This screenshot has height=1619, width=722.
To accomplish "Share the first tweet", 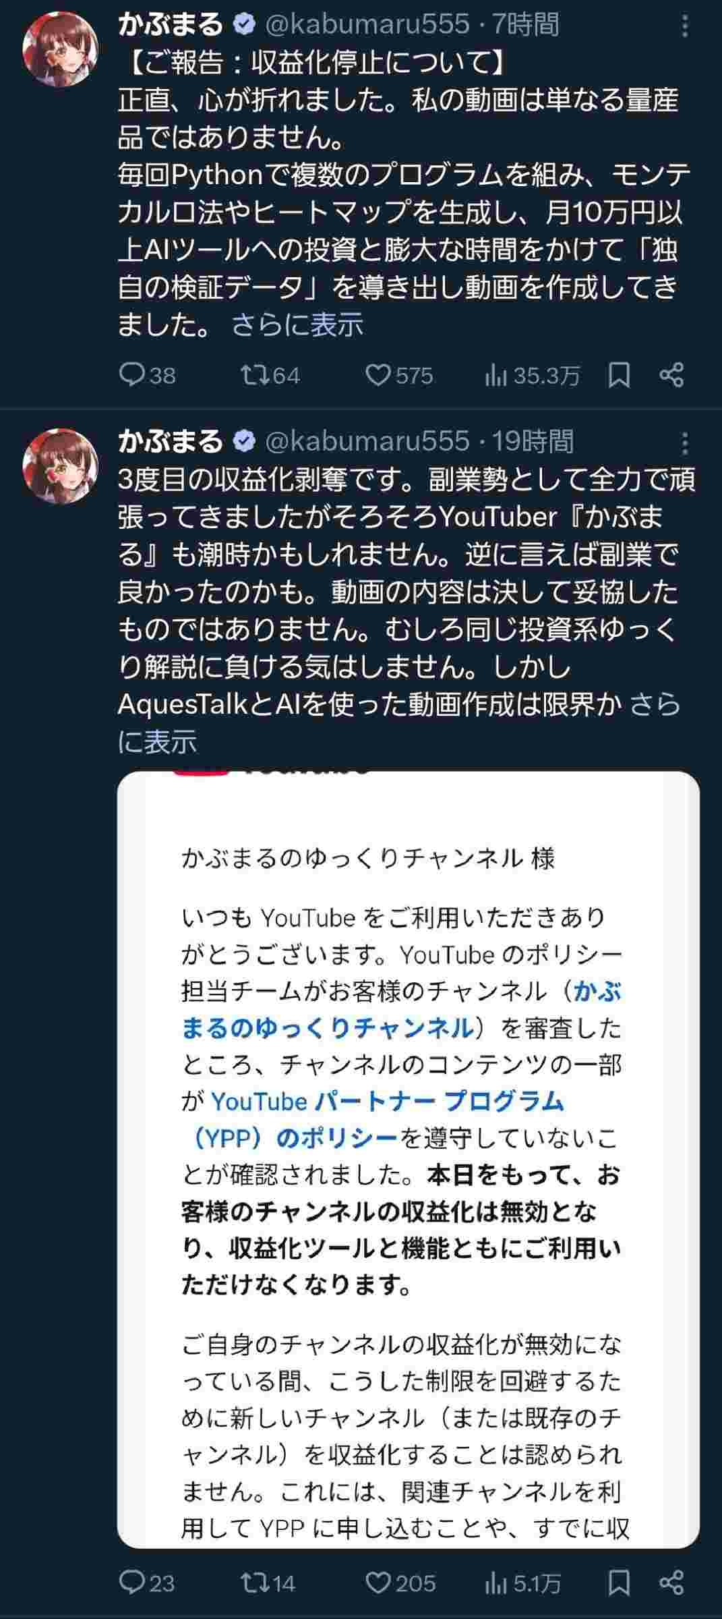I will coord(671,375).
